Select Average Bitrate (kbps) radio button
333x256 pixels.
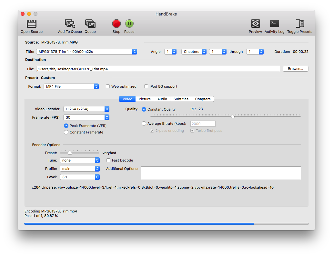(144, 123)
